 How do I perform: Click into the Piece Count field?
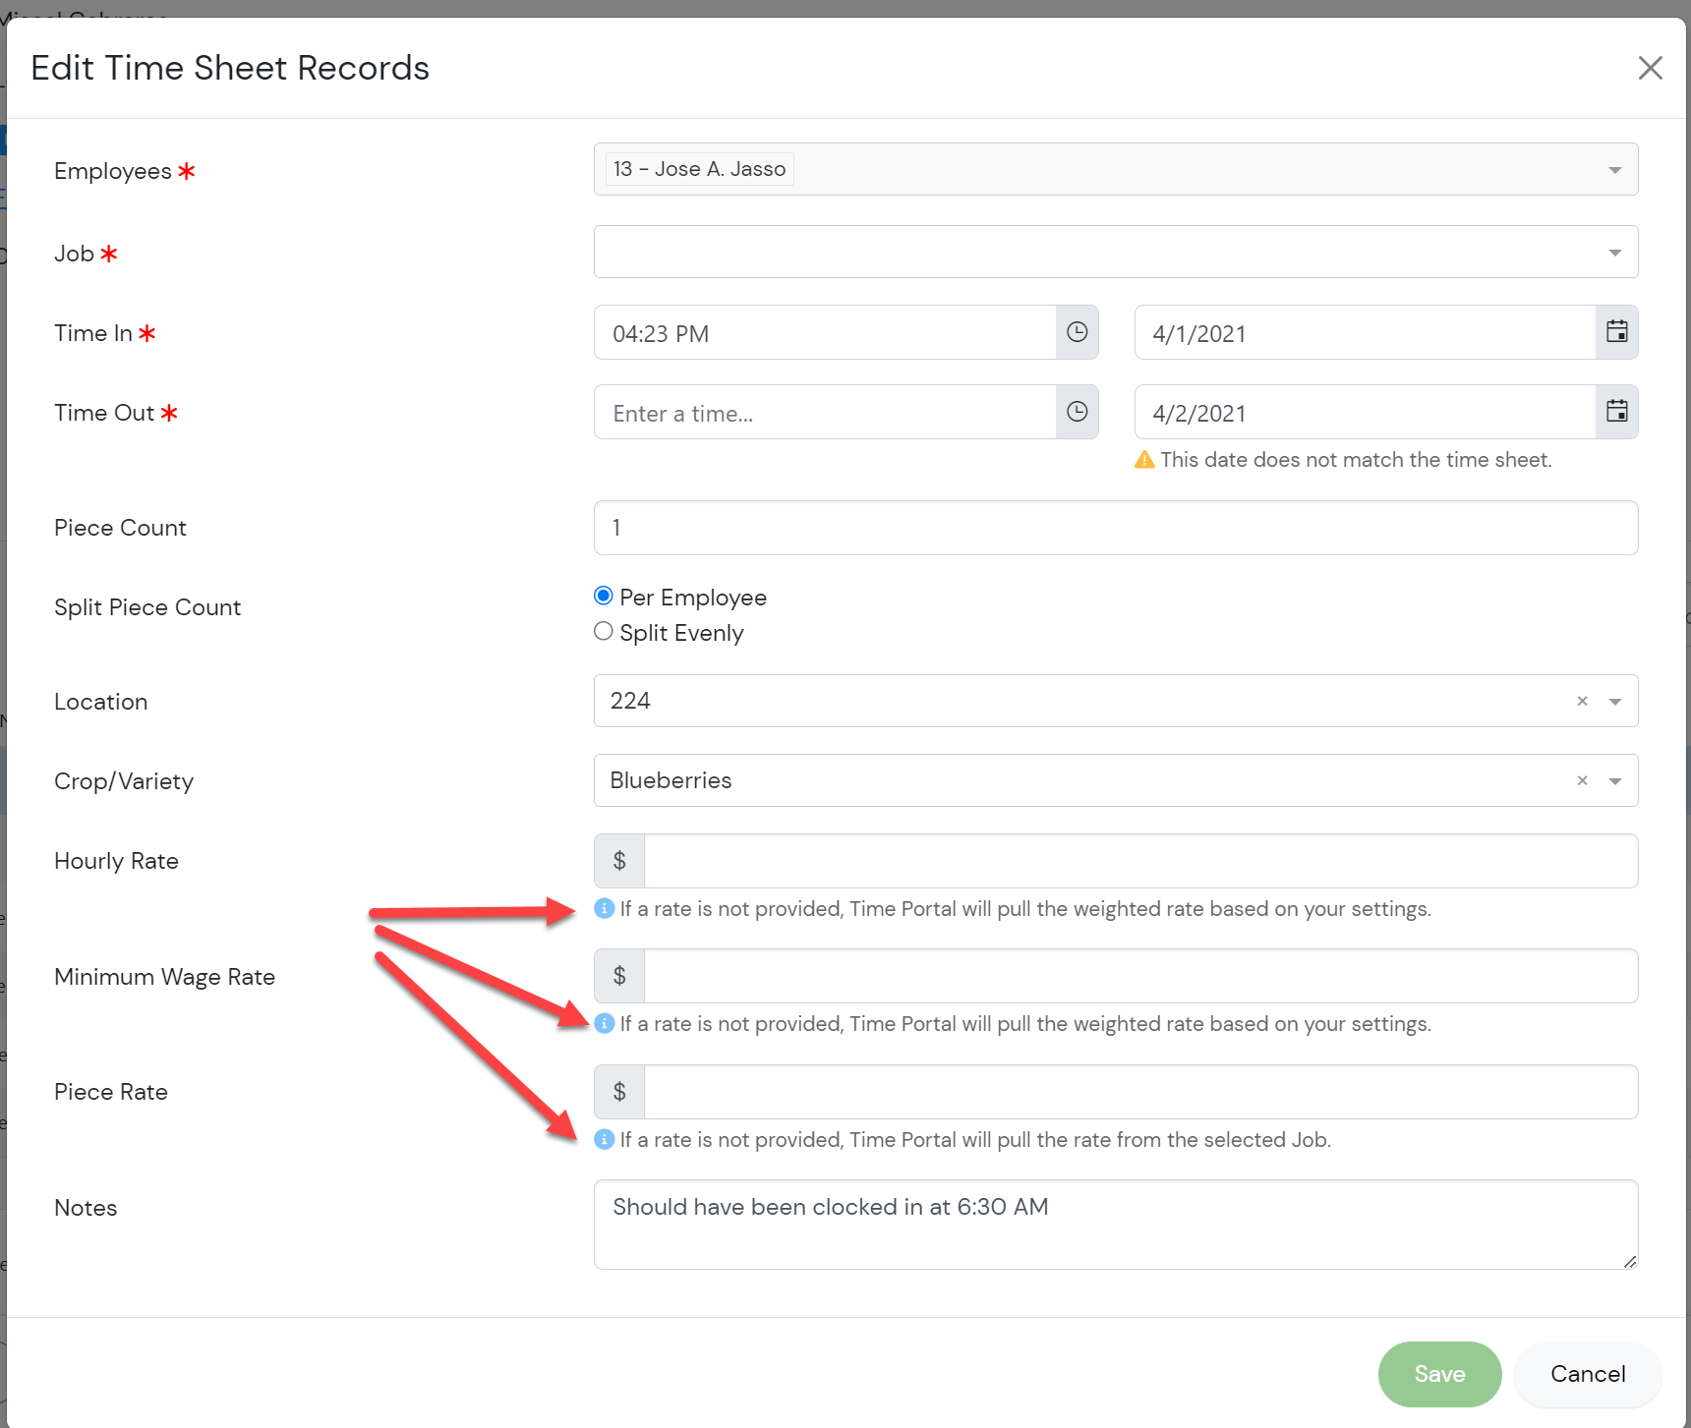coord(1115,528)
